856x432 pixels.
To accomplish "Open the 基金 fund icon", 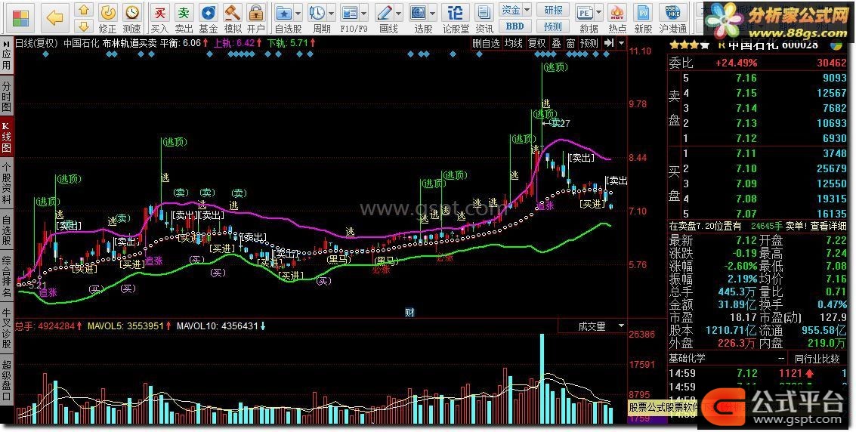I will pos(208,18).
